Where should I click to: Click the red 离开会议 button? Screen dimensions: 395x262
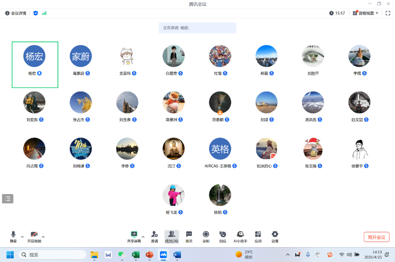pyautogui.click(x=376, y=237)
